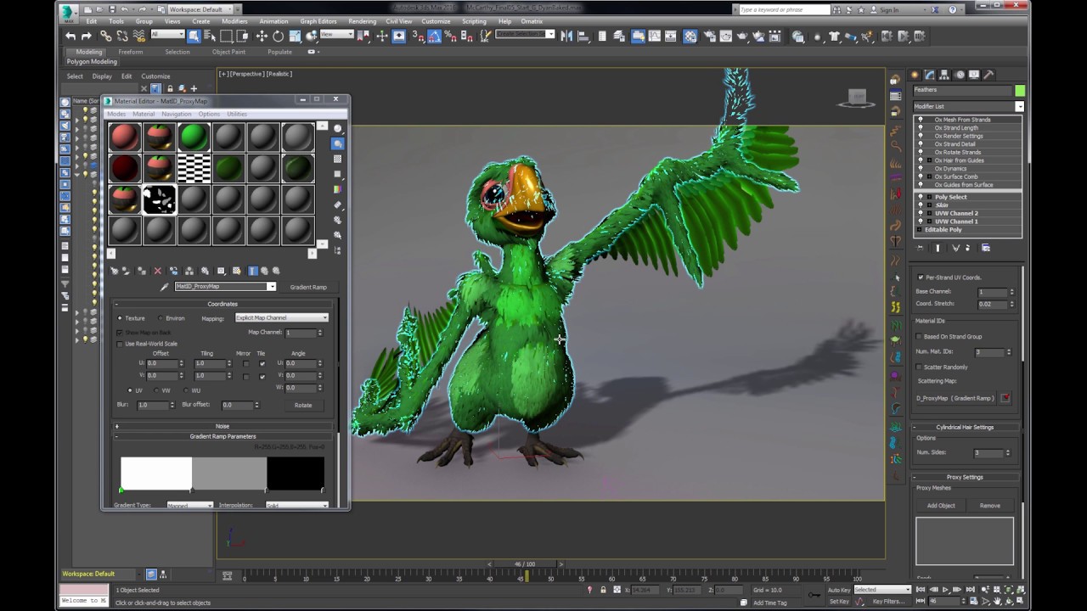Open the Gradient Type dropdown
The image size is (1087, 611).
(189, 506)
